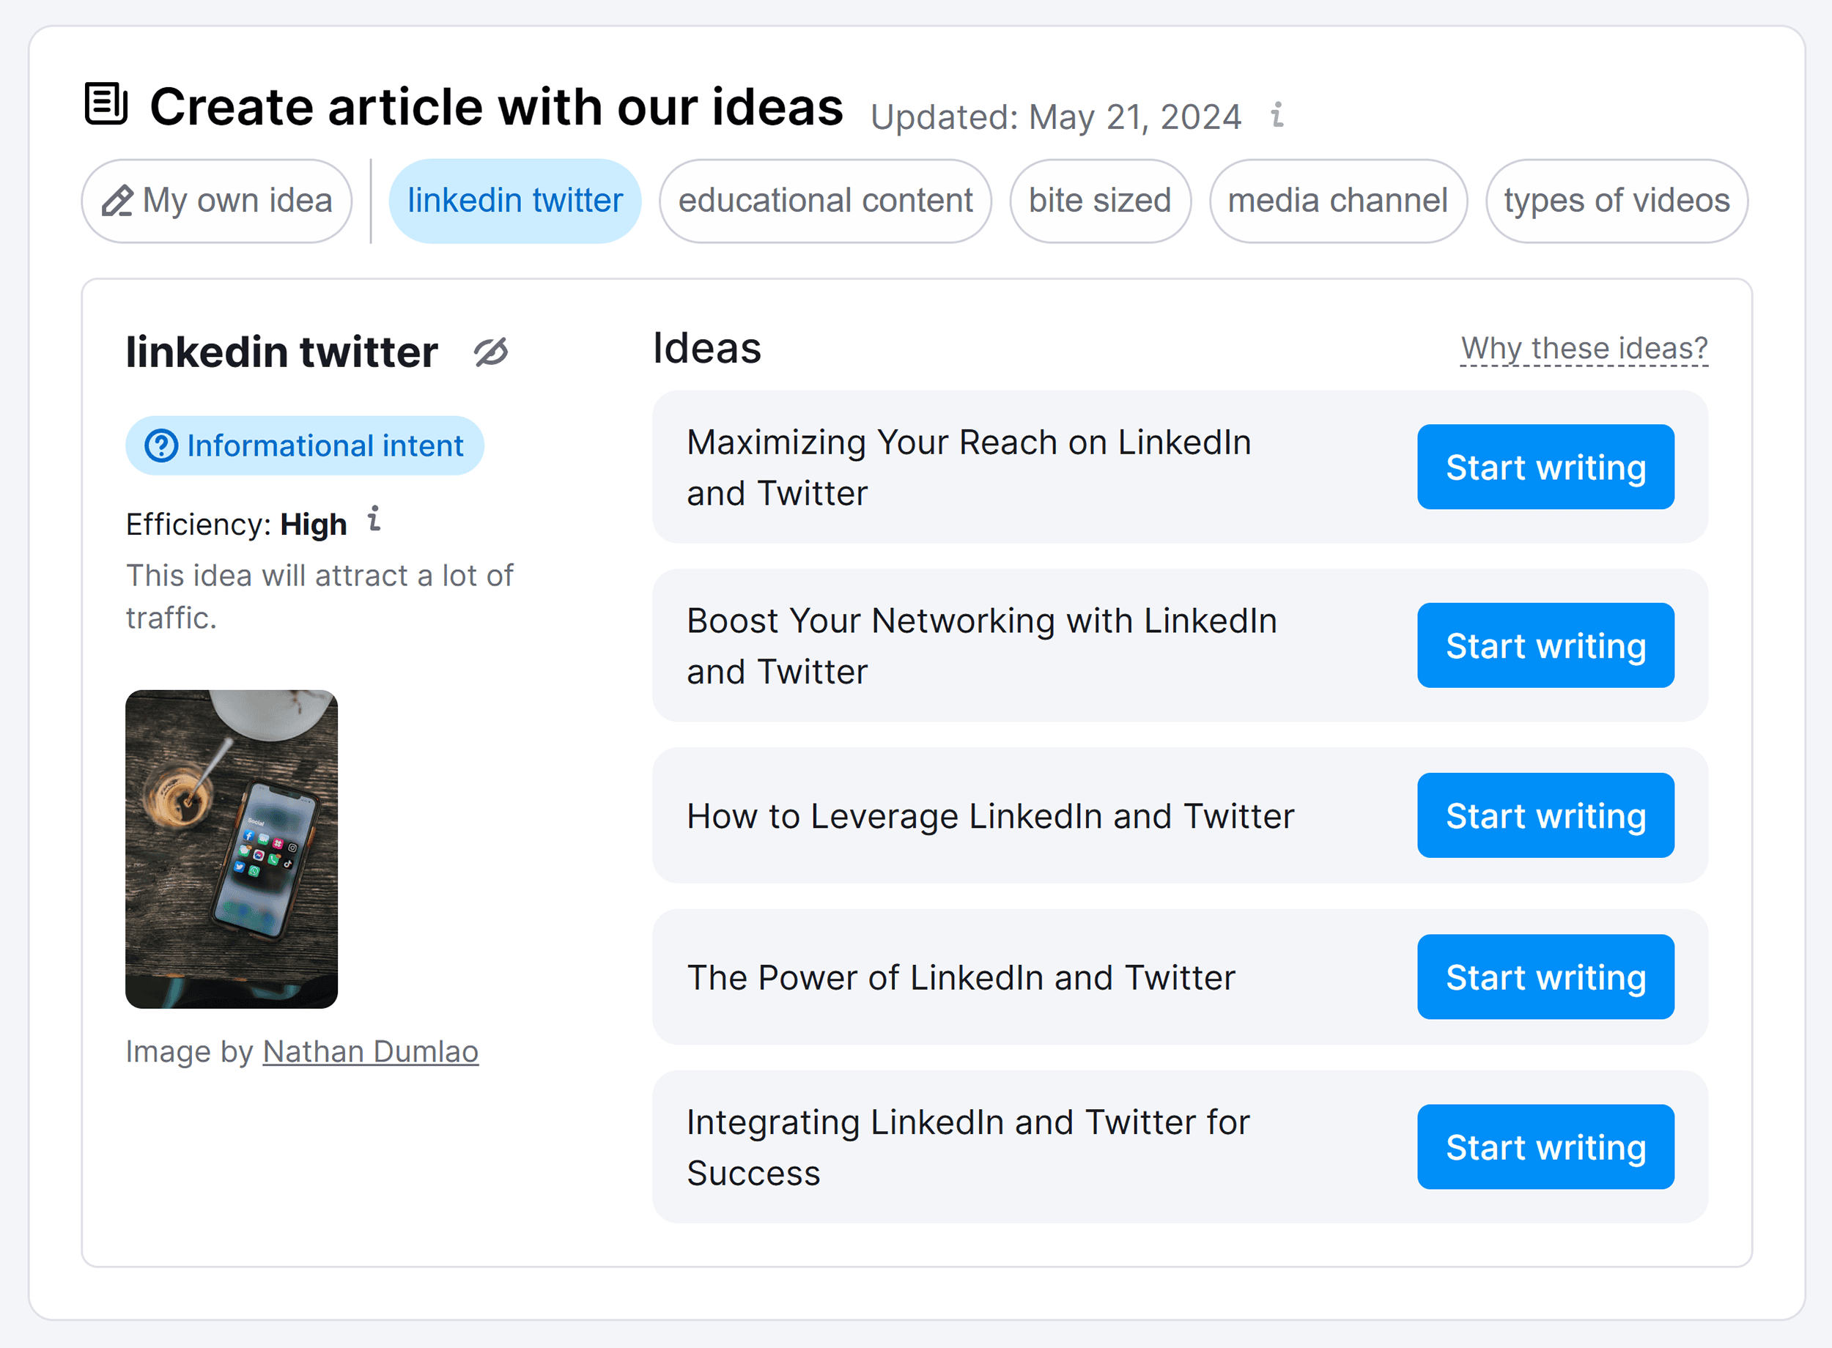Start writing Maximizing Your Reach on LinkedIn and Twitter

[1545, 467]
